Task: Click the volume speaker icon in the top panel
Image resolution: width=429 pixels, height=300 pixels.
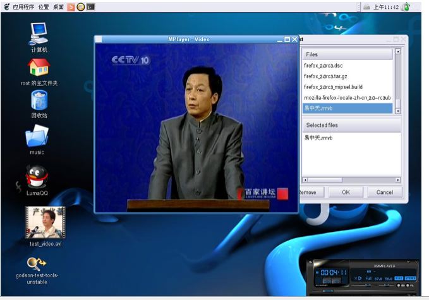Action: pyautogui.click(x=366, y=7)
